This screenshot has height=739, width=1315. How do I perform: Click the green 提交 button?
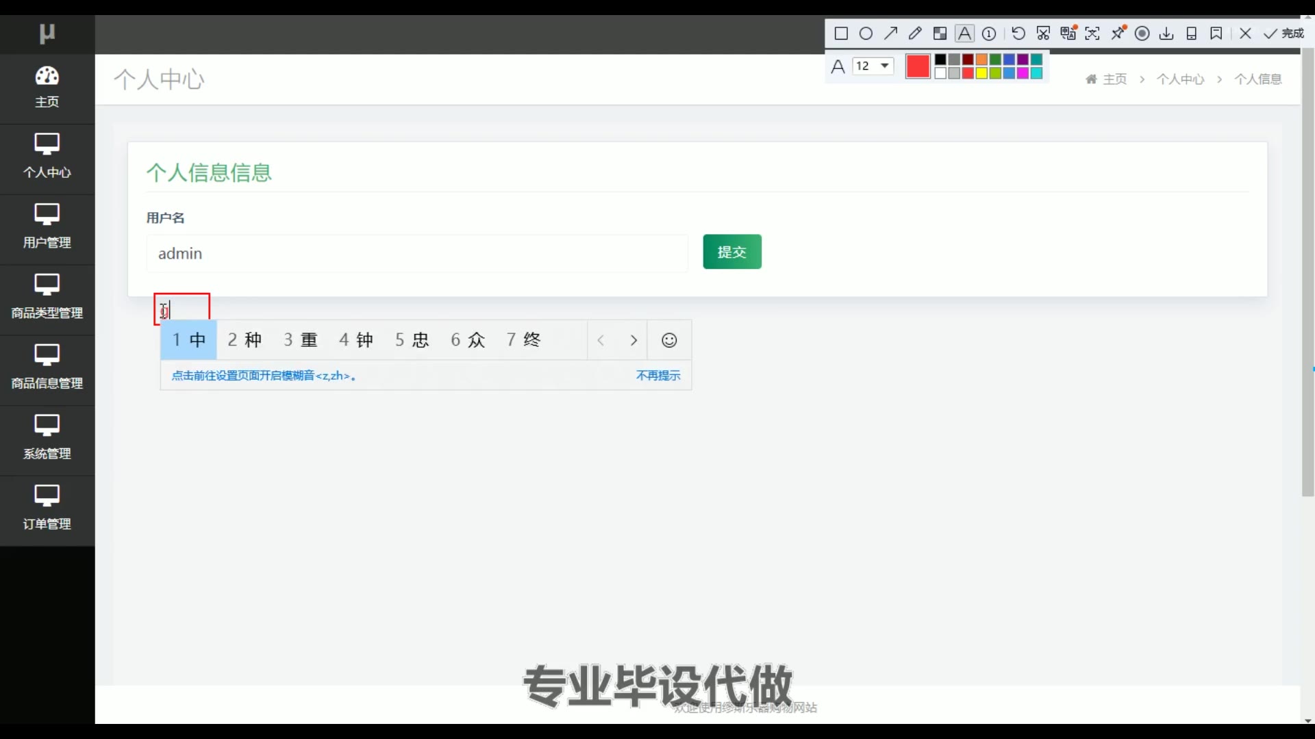point(731,252)
